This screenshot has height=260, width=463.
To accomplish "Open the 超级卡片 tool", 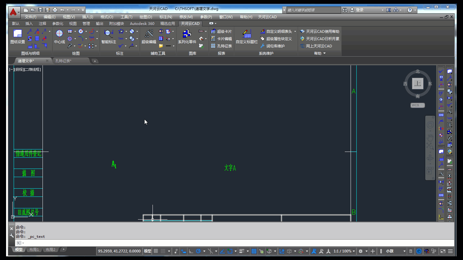I will [x=221, y=31].
